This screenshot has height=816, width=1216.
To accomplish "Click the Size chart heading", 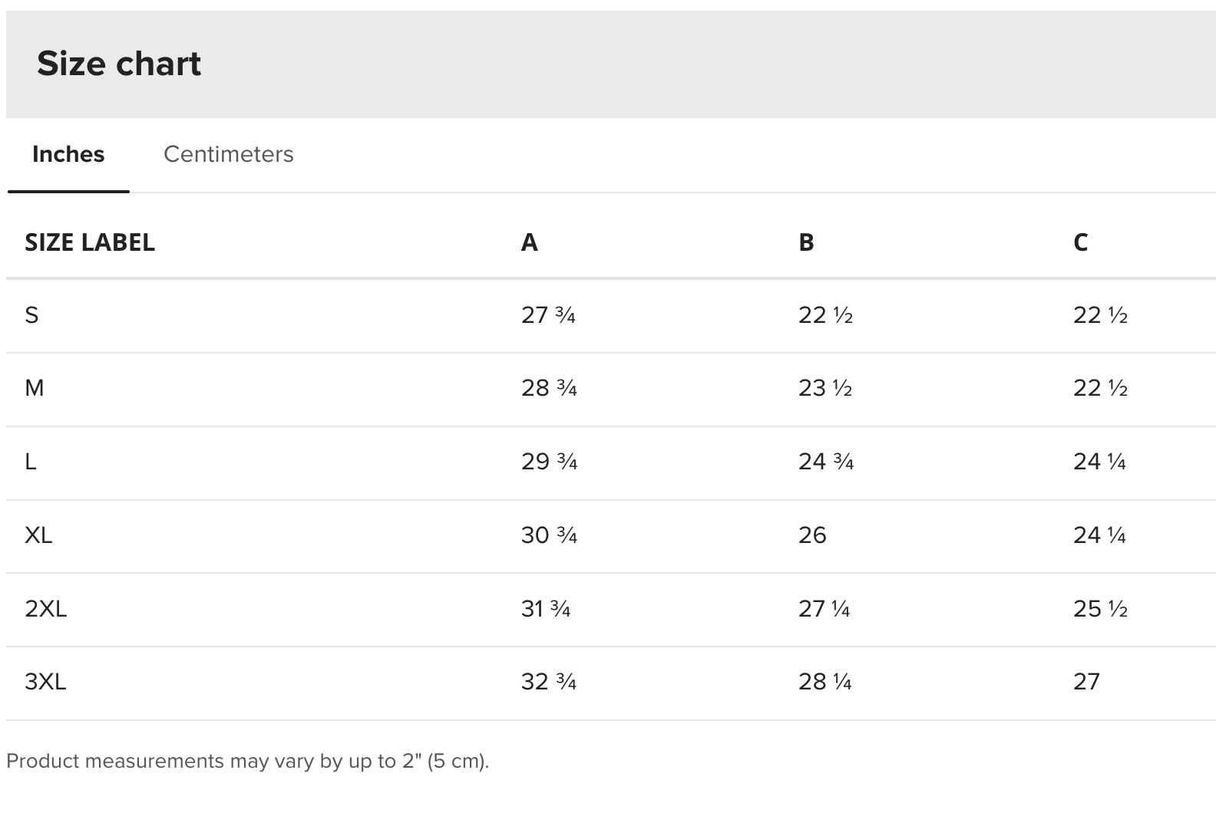I will pyautogui.click(x=119, y=64).
